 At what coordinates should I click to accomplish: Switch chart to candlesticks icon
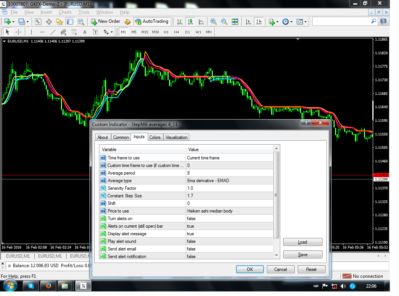[190, 22]
